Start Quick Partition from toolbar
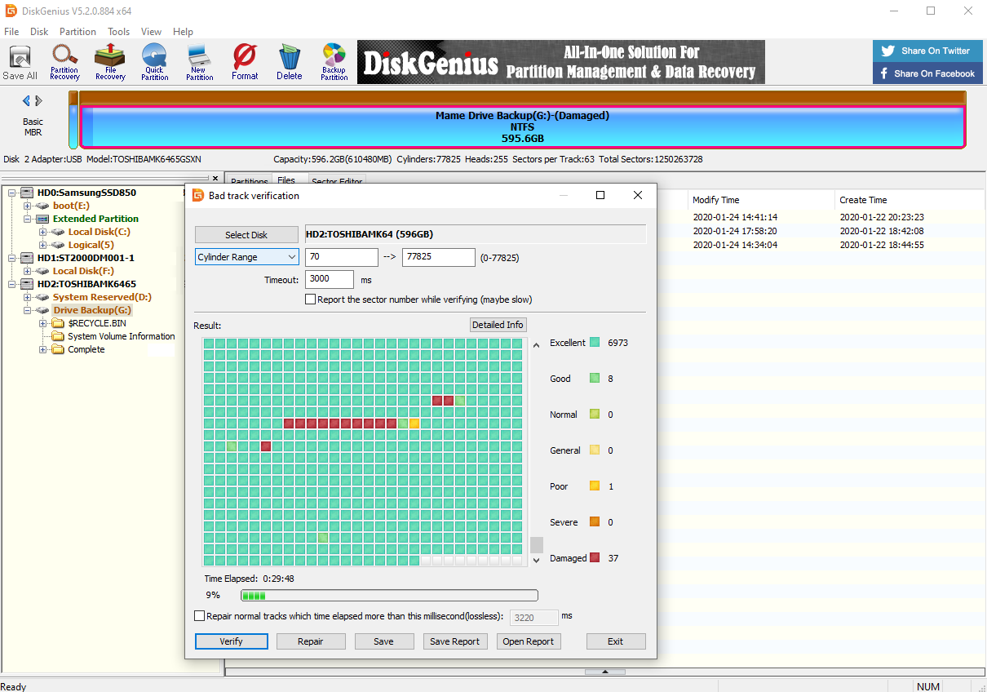Image resolution: width=987 pixels, height=692 pixels. tap(154, 62)
